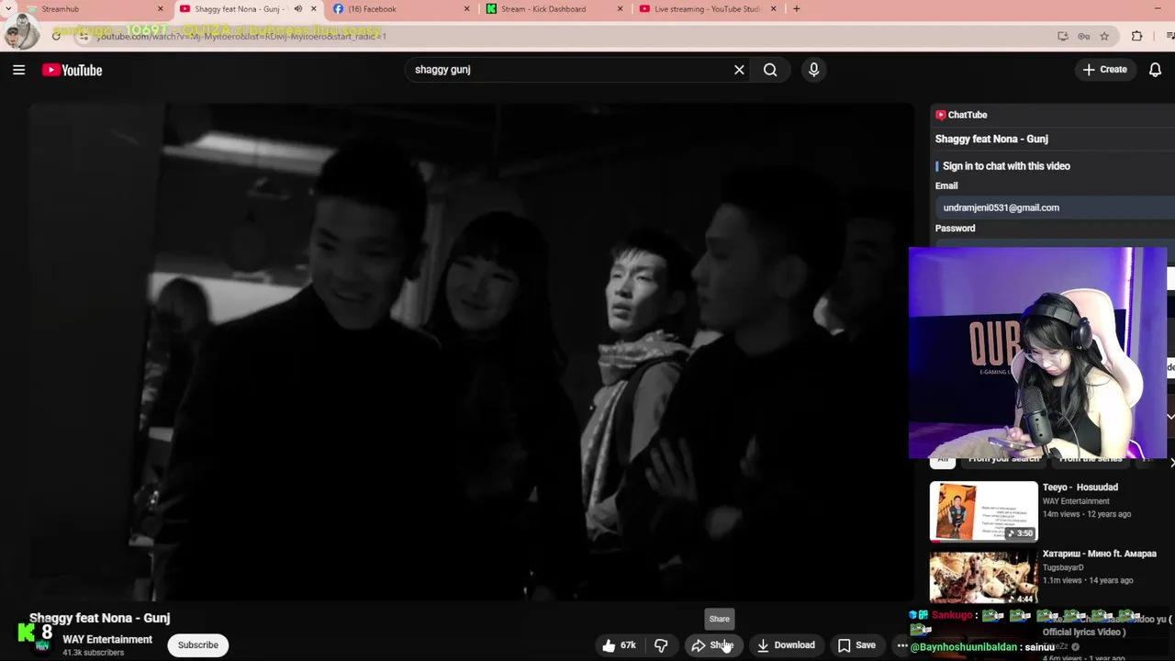Close the Kick Dashboard tab

tap(620, 9)
